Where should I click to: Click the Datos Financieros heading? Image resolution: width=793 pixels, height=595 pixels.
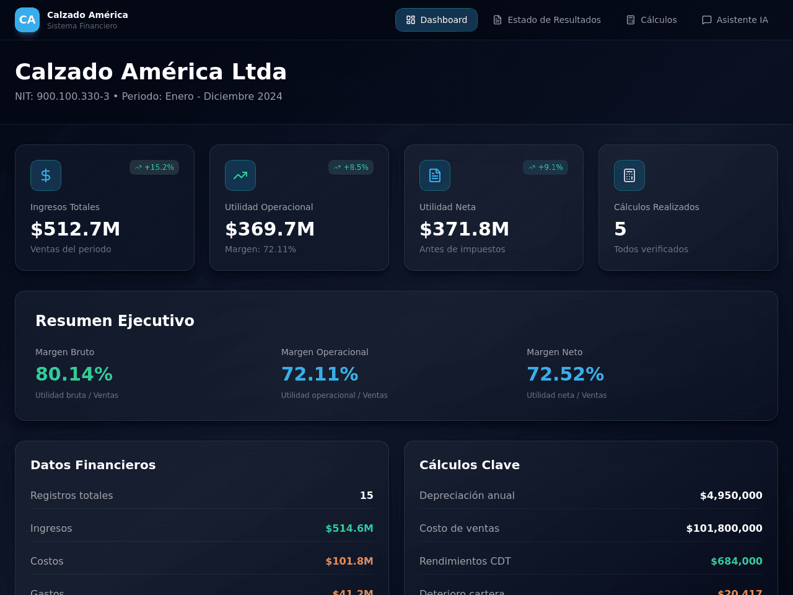(x=93, y=465)
